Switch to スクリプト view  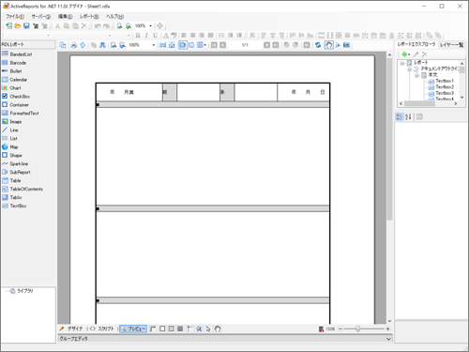point(102,329)
